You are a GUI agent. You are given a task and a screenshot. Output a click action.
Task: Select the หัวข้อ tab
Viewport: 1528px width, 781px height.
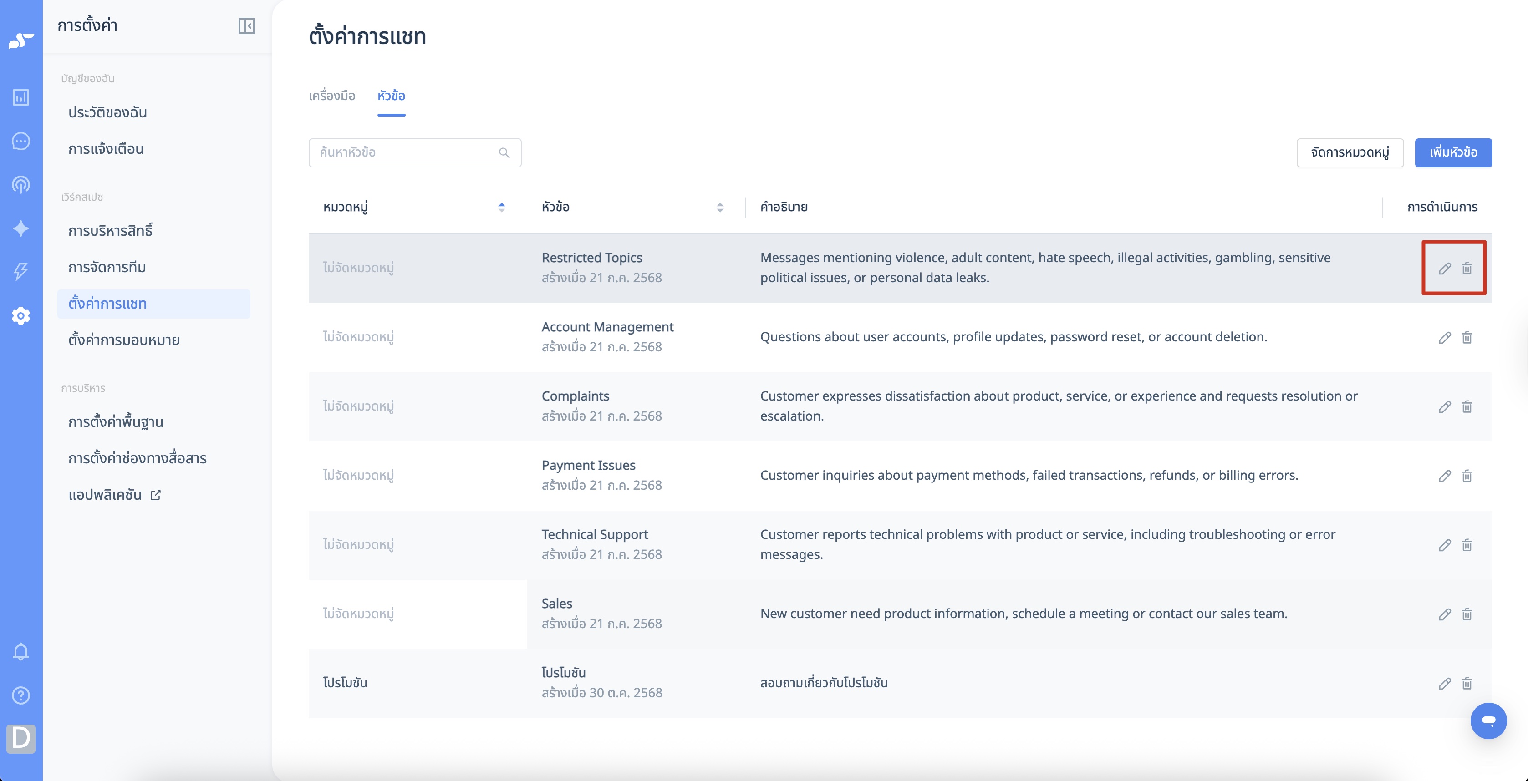[392, 96]
